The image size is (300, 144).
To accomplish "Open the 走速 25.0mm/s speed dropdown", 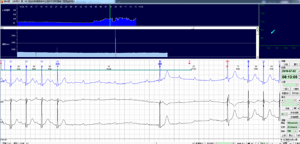I will click(x=299, y=127).
